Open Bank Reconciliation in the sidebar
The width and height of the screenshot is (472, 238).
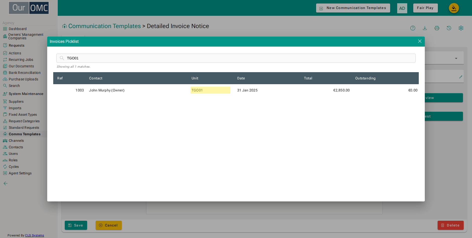click(25, 73)
